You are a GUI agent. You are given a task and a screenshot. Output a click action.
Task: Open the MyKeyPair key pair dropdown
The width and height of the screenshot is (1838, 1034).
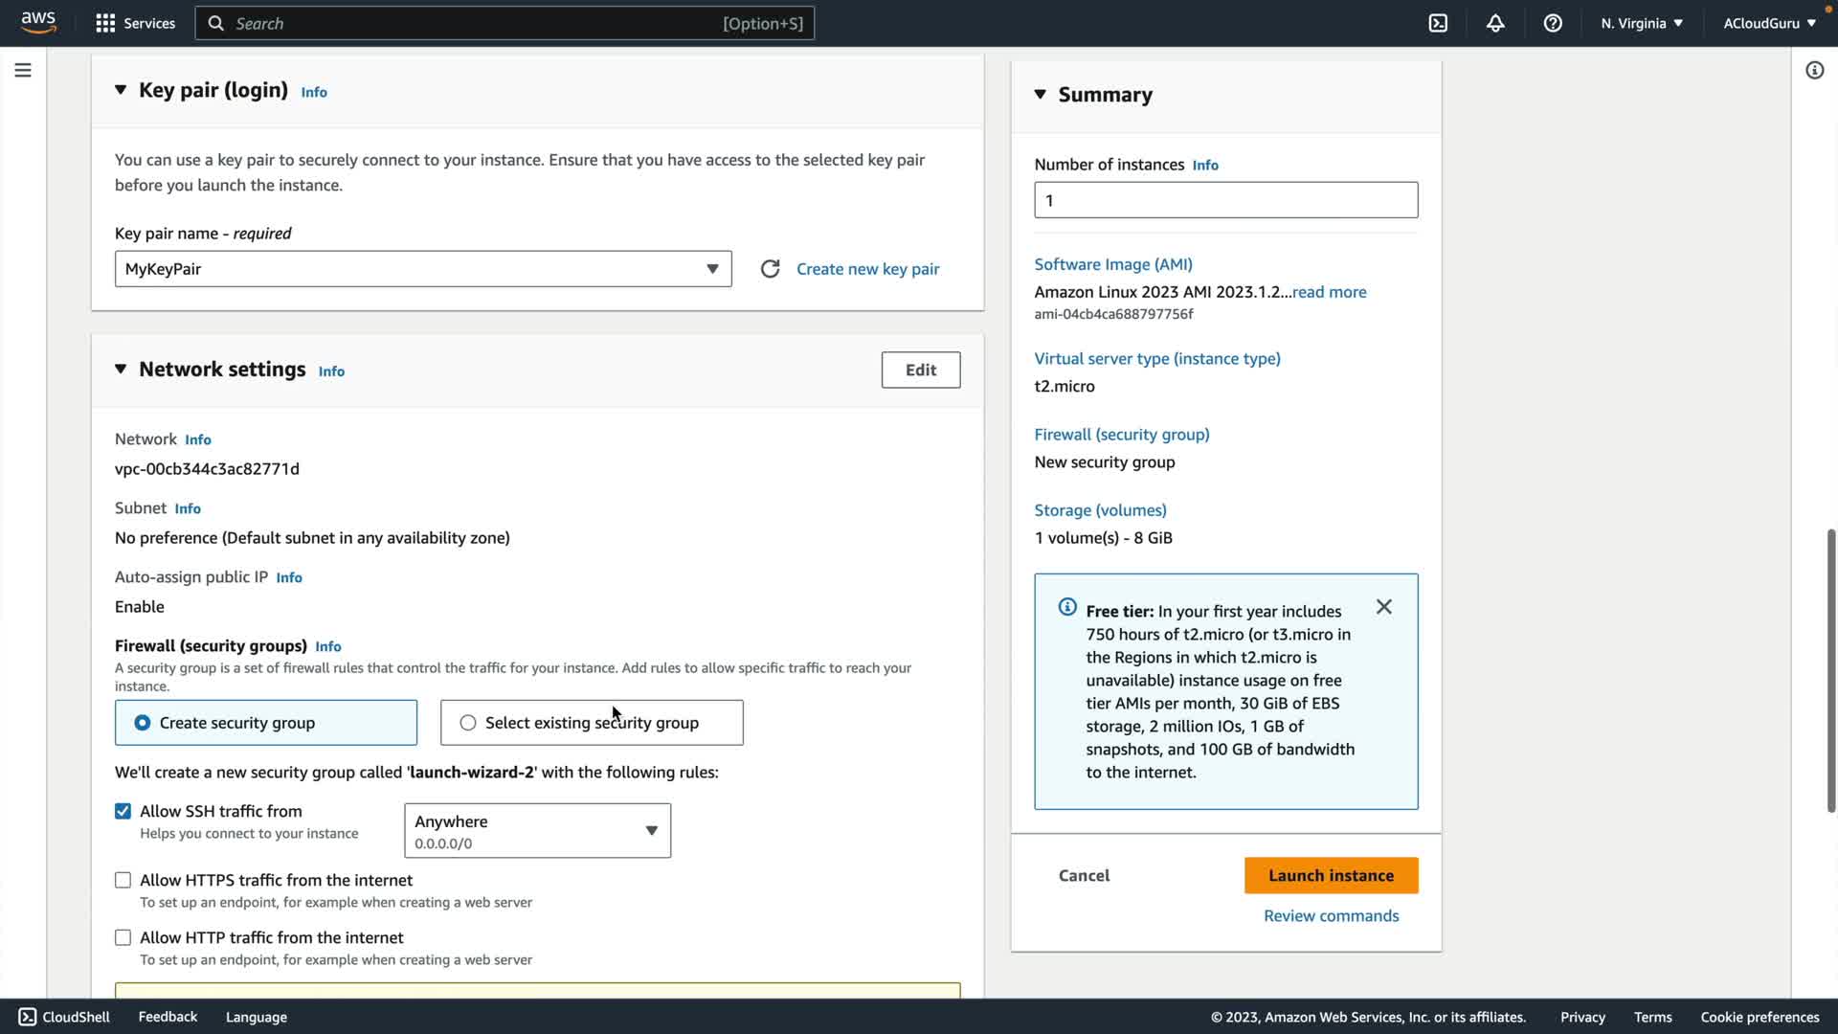[423, 269]
